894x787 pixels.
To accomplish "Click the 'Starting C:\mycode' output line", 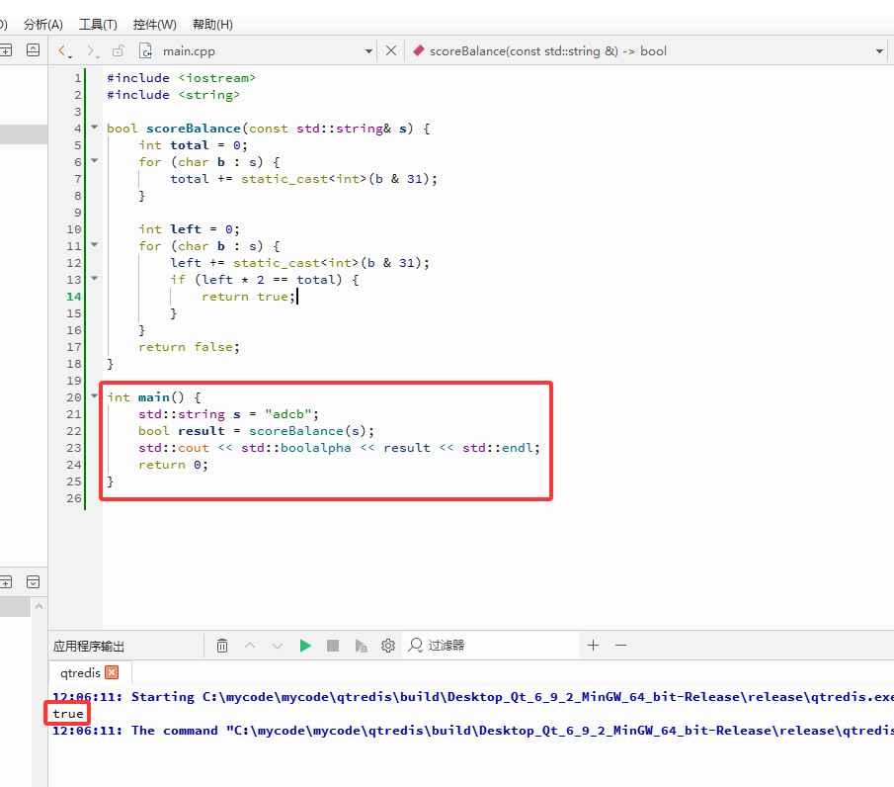I will (x=473, y=697).
